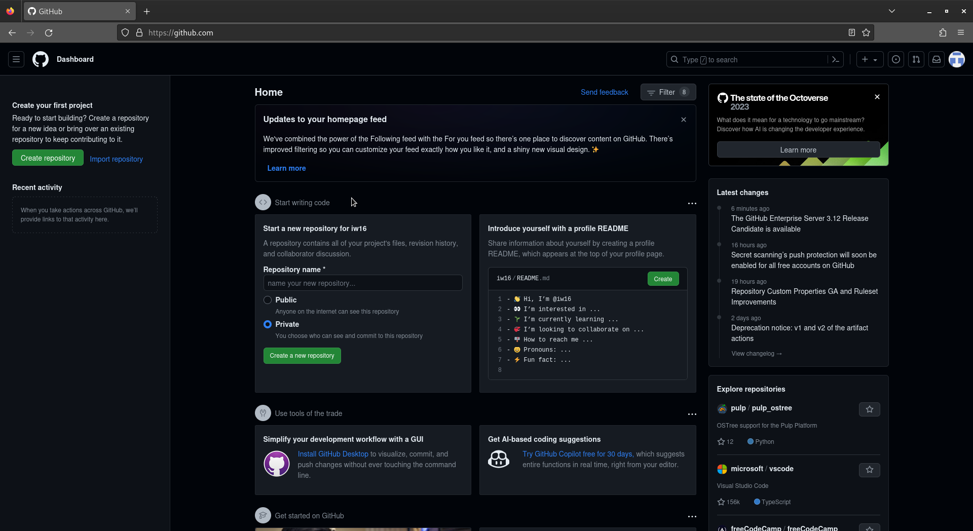Click Create a new repository button

pos(302,356)
